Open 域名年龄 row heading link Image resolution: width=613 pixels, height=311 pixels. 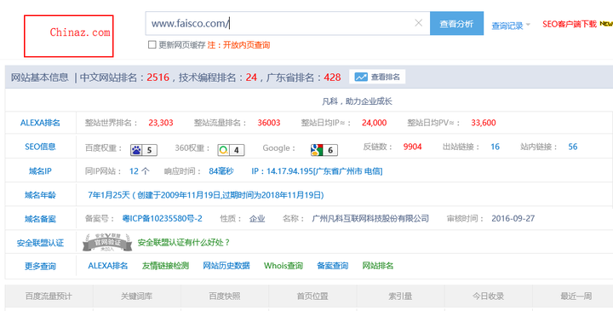point(40,195)
